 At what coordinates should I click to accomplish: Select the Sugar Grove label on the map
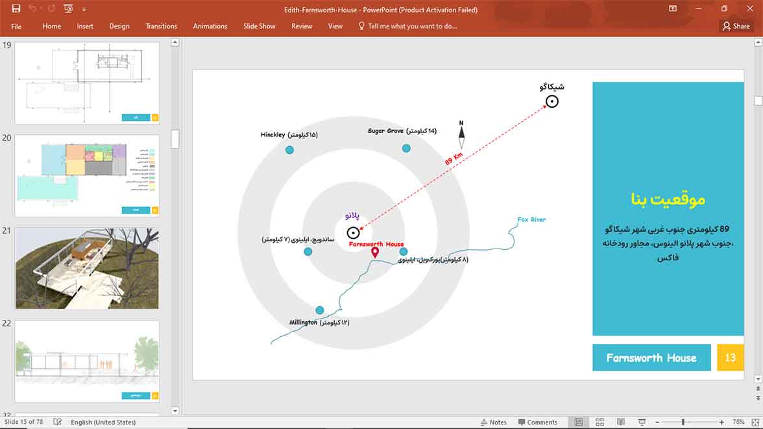coord(402,131)
